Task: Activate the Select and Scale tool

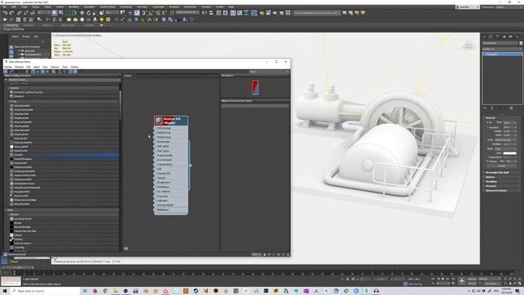Action: click(x=95, y=13)
